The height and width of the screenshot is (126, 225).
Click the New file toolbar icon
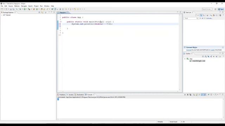2,9
